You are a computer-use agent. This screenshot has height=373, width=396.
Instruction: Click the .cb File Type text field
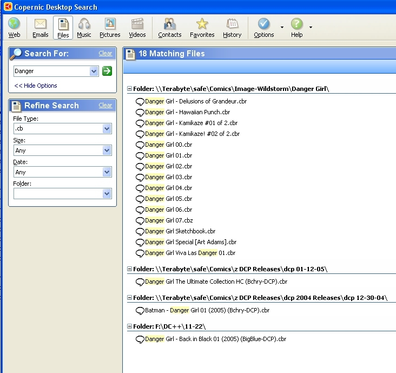click(58, 129)
